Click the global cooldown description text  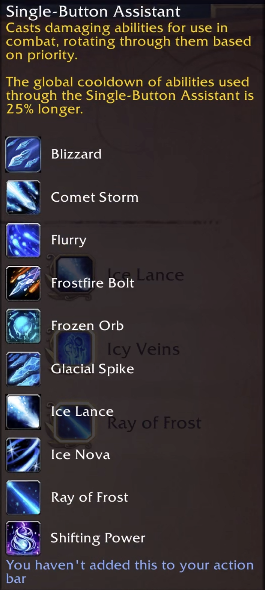tap(130, 96)
